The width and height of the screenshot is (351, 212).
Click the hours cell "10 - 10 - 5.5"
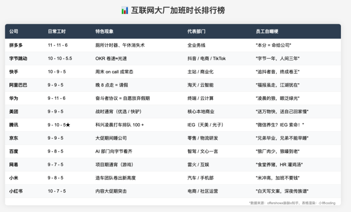click(x=60, y=59)
